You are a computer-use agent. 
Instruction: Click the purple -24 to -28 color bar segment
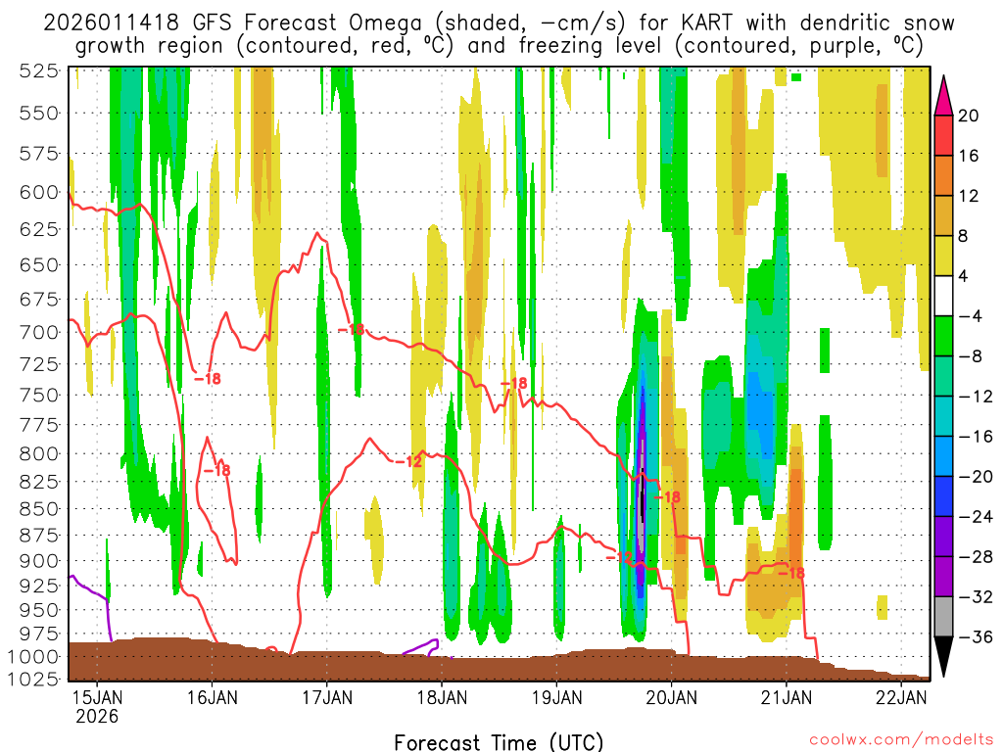pyautogui.click(x=943, y=537)
